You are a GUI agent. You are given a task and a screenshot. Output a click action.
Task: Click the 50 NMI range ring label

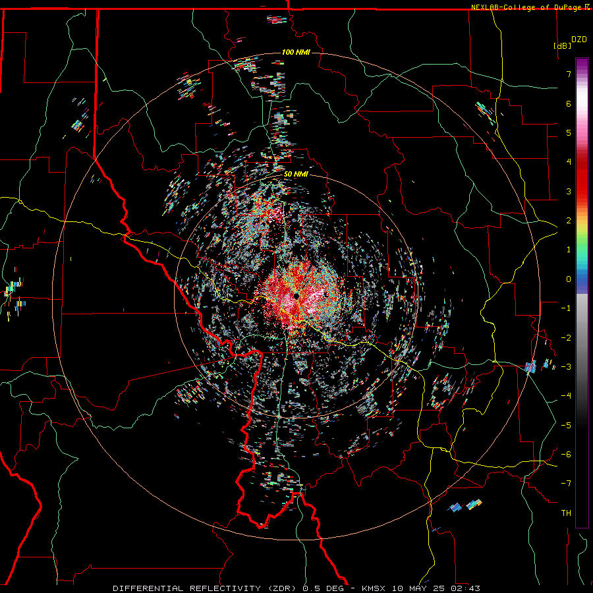(x=296, y=175)
